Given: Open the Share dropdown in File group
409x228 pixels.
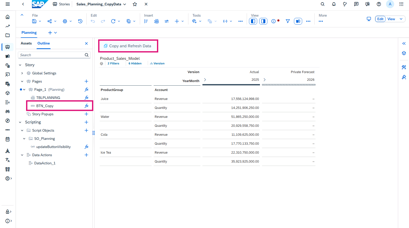Looking at the screenshot, I should click(52, 21).
